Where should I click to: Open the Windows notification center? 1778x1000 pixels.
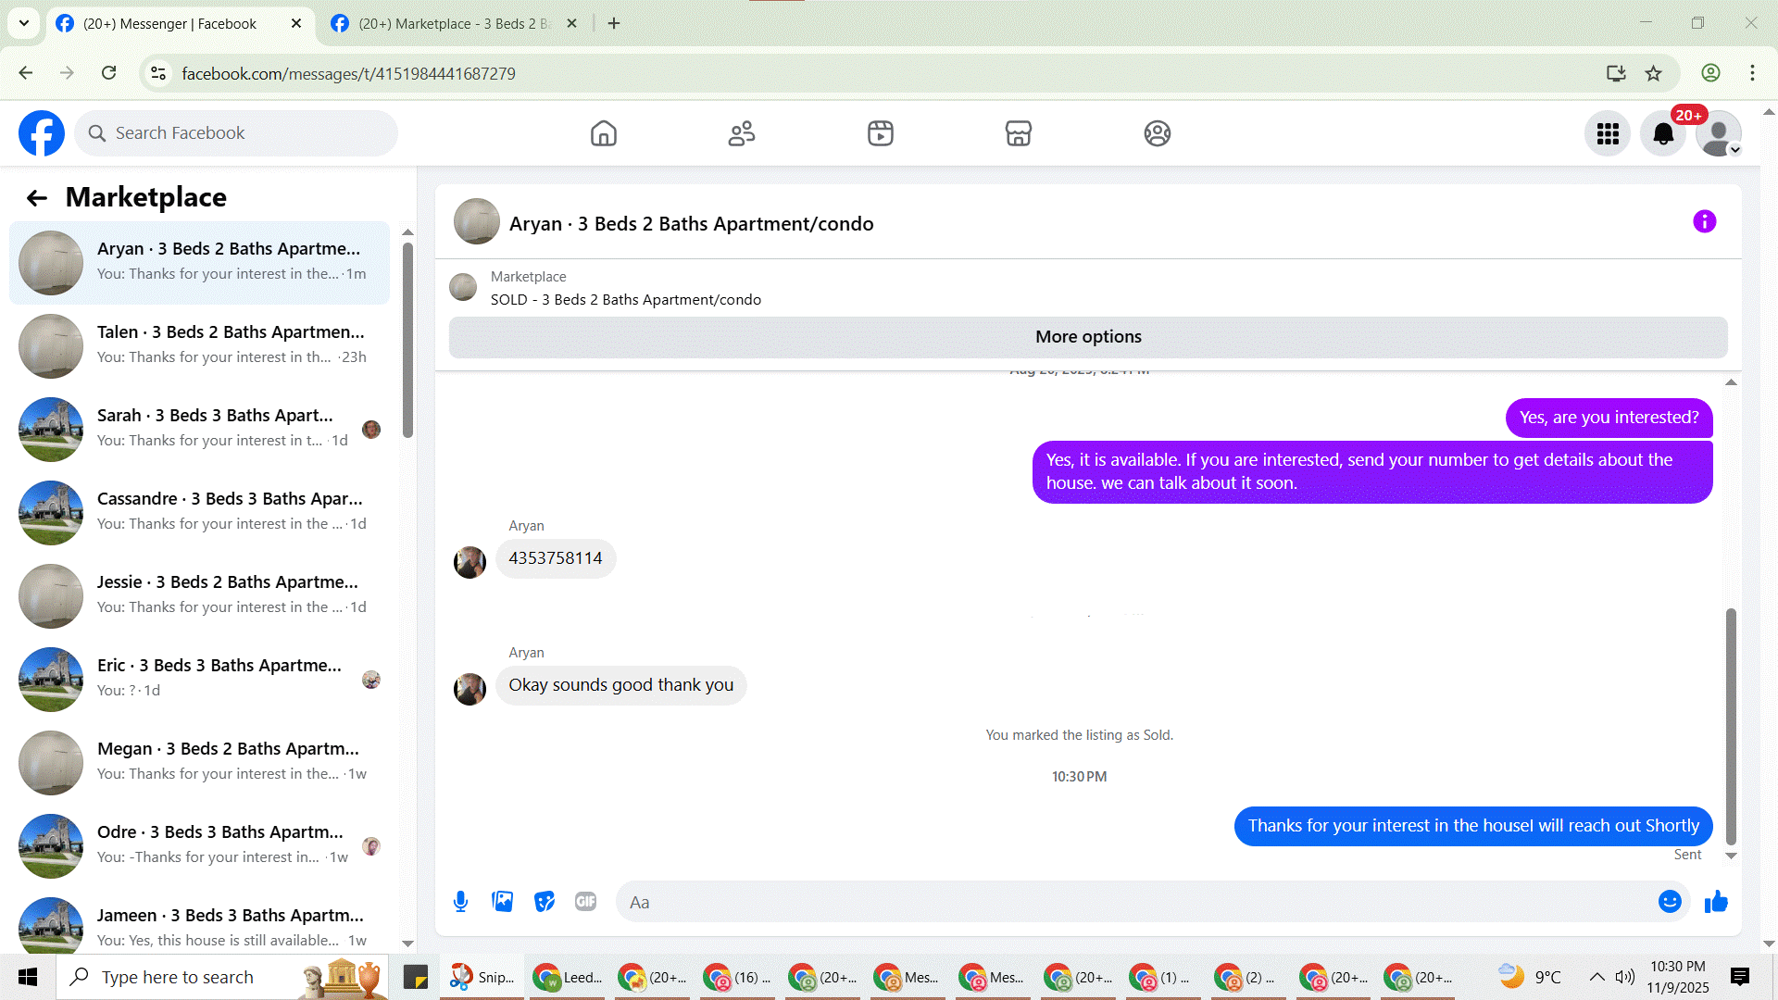pyautogui.click(x=1740, y=977)
